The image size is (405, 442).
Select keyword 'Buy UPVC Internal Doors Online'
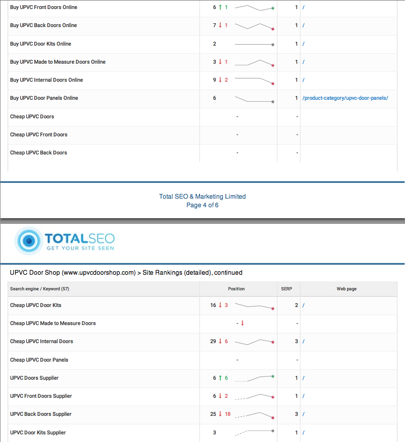pyautogui.click(x=47, y=80)
